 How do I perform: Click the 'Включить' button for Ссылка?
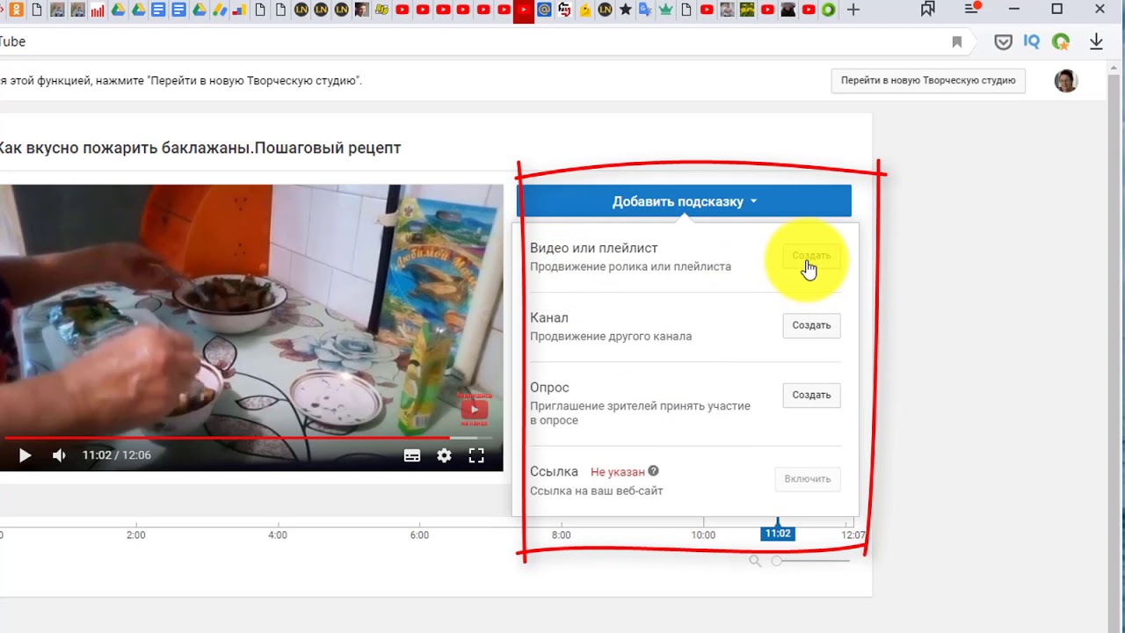tap(808, 479)
